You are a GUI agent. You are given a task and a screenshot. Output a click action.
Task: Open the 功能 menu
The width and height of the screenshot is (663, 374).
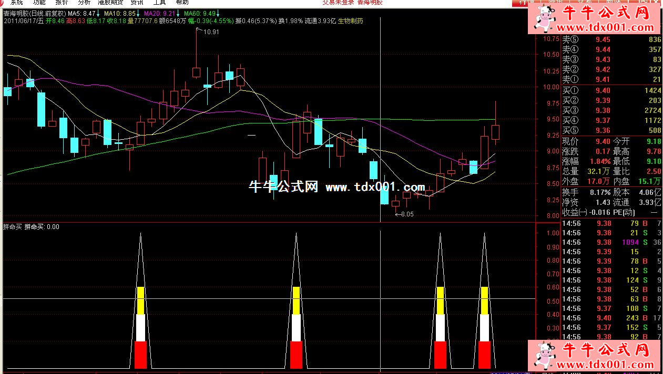tap(39, 3)
